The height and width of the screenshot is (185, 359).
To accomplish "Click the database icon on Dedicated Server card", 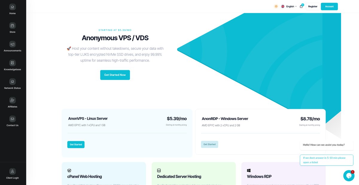I will [159, 170].
